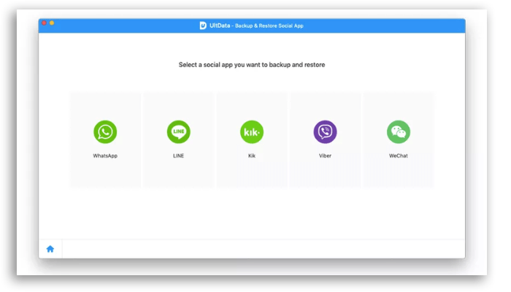Viewport: 511px width, 292px height.
Task: Close the UltData window with red button
Action: click(44, 23)
